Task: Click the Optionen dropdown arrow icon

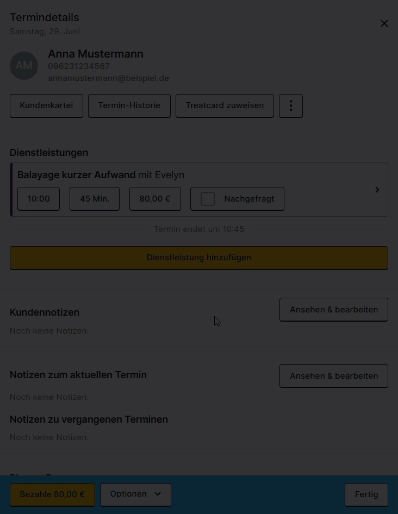Action: (x=158, y=494)
